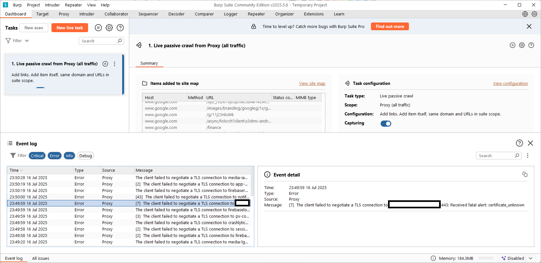Screen dimensions: 541x263
Task: Click the Event log list icon
Action: click(x=10, y=143)
